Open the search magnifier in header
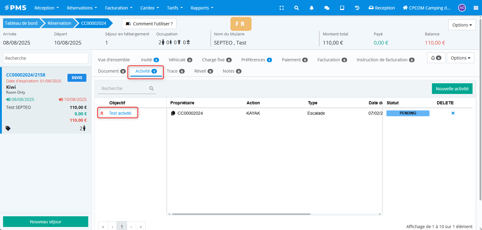The width and height of the screenshot is (482, 230). click(x=296, y=8)
